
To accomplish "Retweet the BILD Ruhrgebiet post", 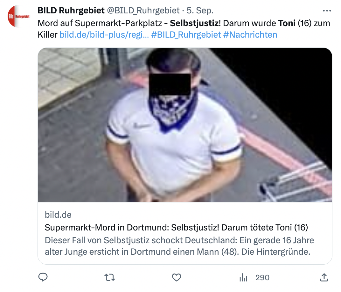I will (x=110, y=277).
